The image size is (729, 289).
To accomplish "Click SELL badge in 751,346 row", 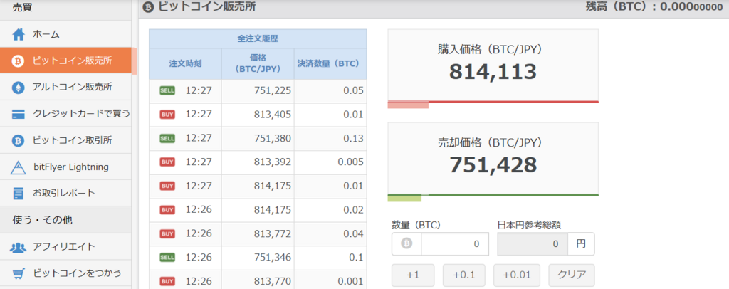I will (167, 258).
